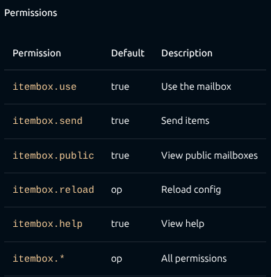Select the itembox.help permission code

click(x=47, y=224)
